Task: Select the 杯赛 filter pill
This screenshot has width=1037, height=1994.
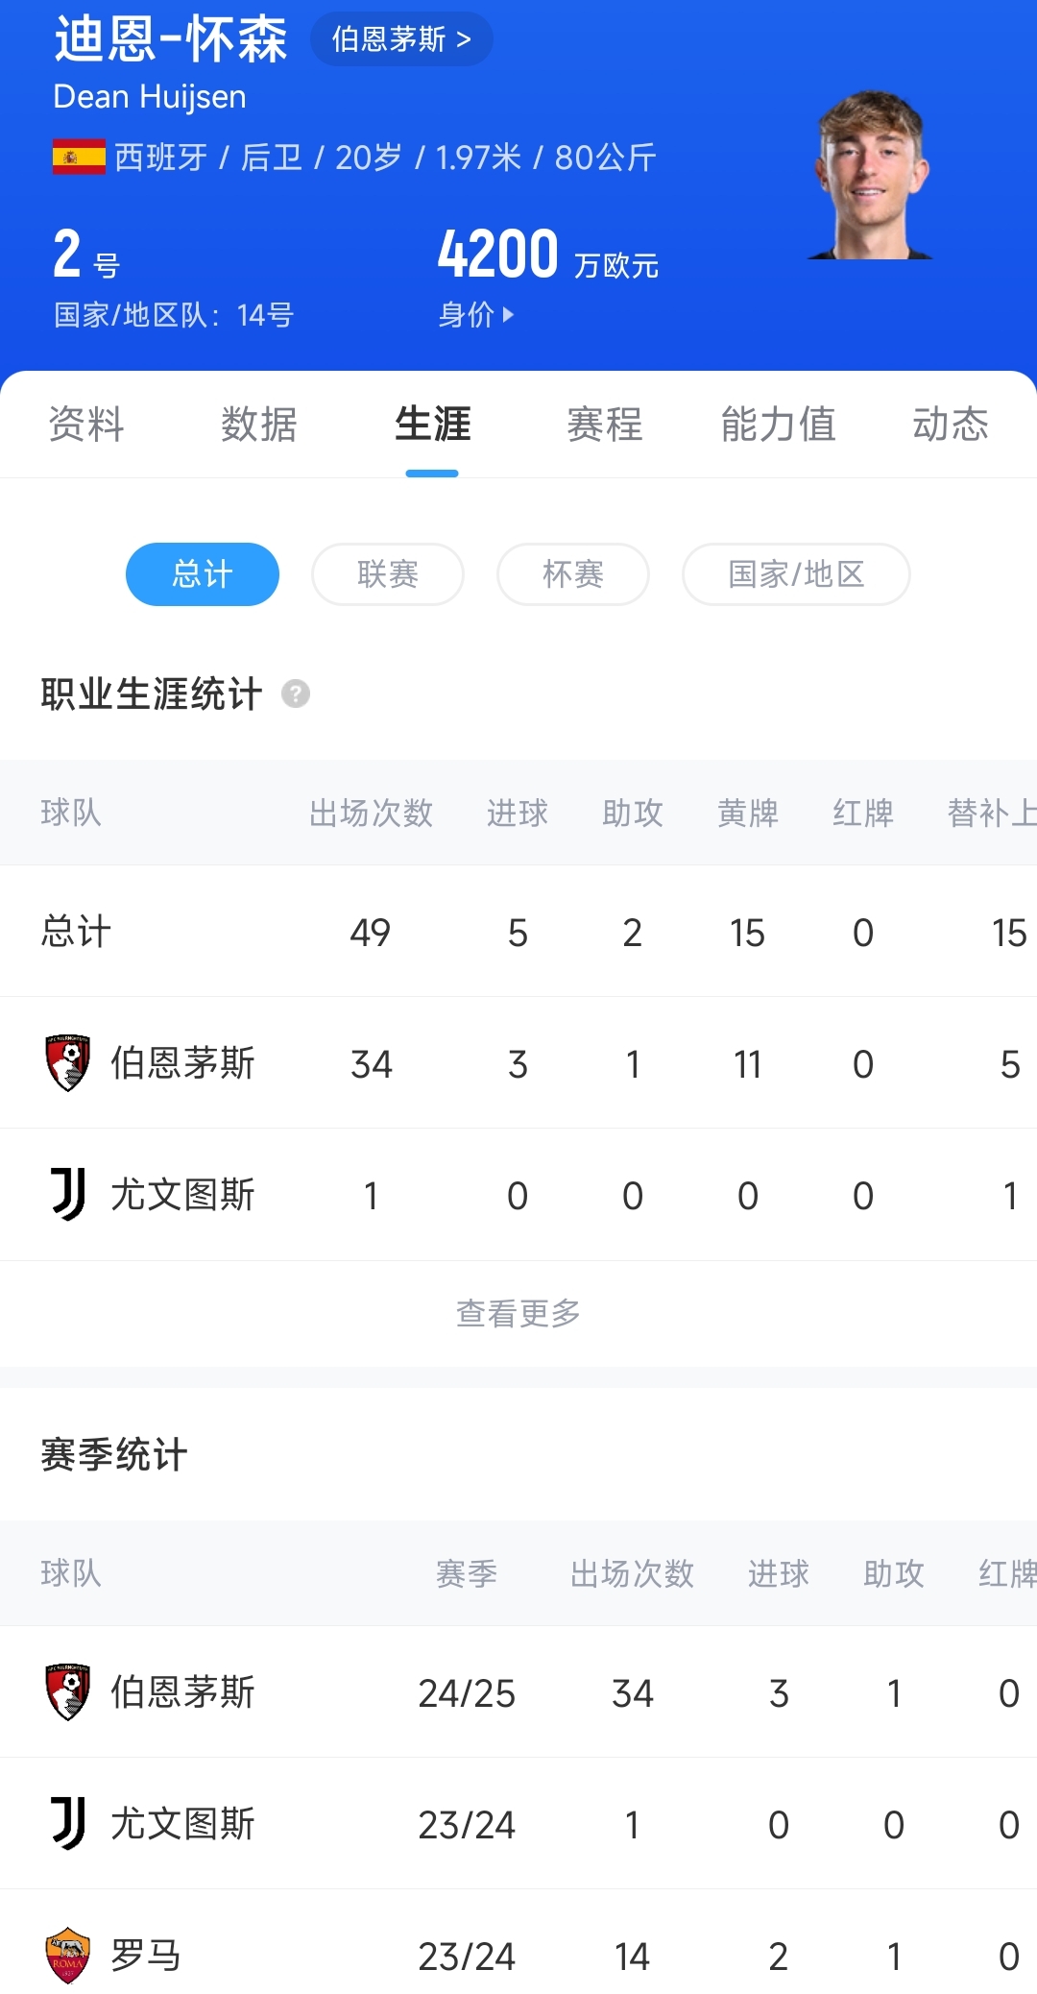Action: tap(573, 574)
